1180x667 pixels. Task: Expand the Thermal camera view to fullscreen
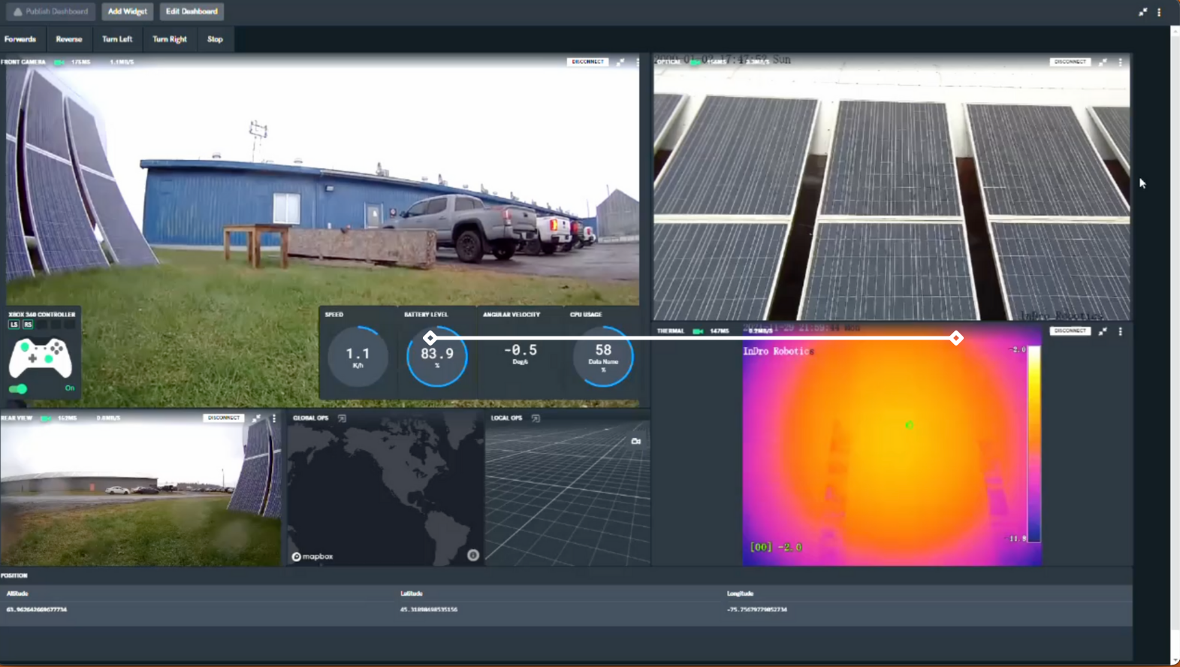pyautogui.click(x=1103, y=331)
